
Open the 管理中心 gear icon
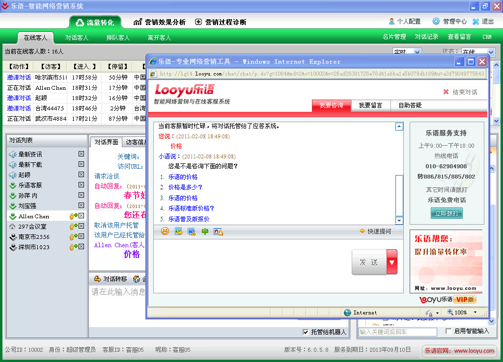[436, 22]
